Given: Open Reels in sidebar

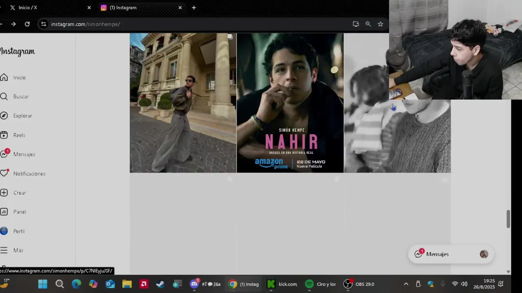Looking at the screenshot, I should (x=13, y=135).
